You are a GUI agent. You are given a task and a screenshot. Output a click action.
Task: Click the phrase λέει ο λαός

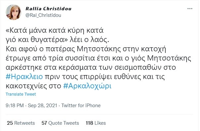click(89, 40)
